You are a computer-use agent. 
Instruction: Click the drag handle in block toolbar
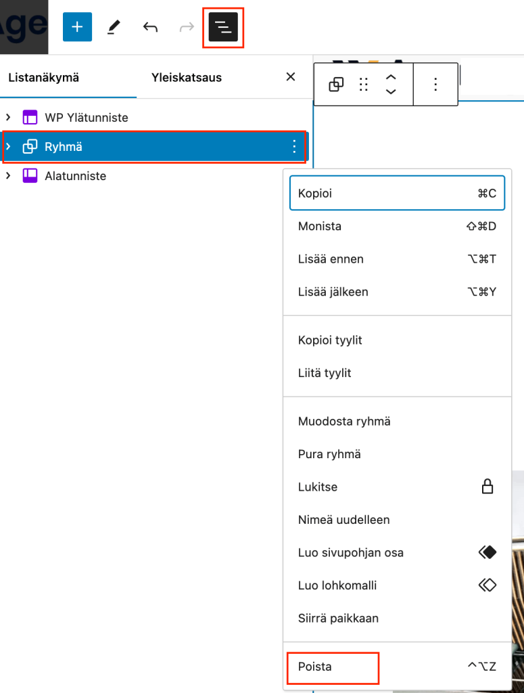coord(363,84)
